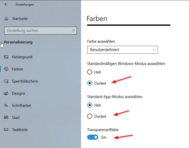The width and height of the screenshot is (189, 148).
Task: Click the Hintergrund picture icon
Action: (x=6, y=57)
